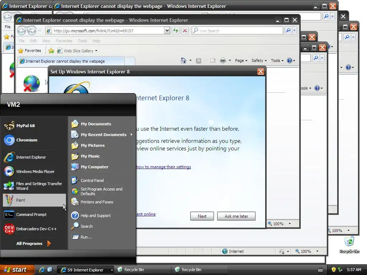This screenshot has width=367, height=275.
Task: Click the Home icon in IE command bar
Action: 183,61
